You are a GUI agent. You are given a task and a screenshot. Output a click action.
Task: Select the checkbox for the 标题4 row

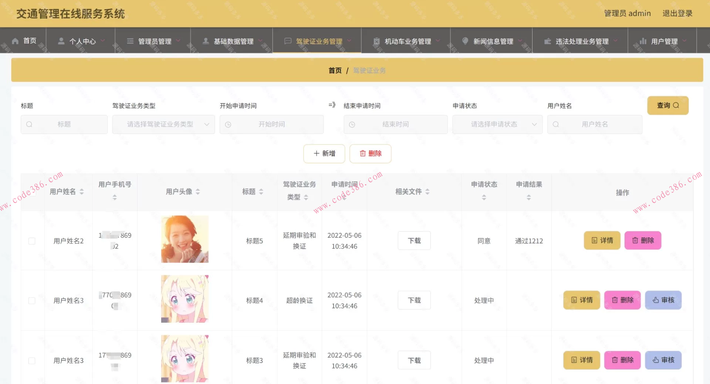point(31,300)
